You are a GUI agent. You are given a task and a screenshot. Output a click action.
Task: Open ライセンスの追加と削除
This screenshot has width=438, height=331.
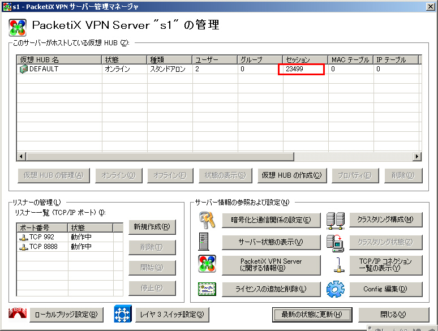[x=271, y=289]
